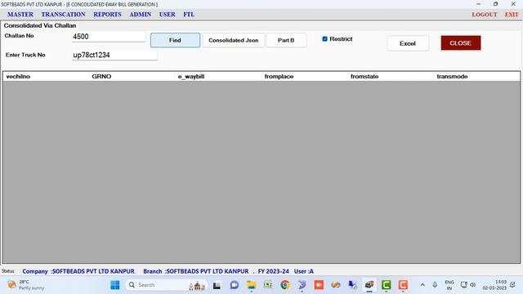Open the network tray icon
Screen dimensions: 523x294
(x=463, y=285)
